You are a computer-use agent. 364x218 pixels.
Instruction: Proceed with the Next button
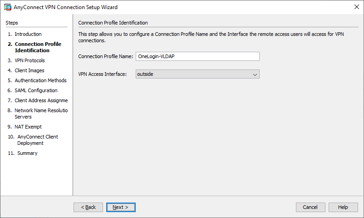click(x=121, y=207)
